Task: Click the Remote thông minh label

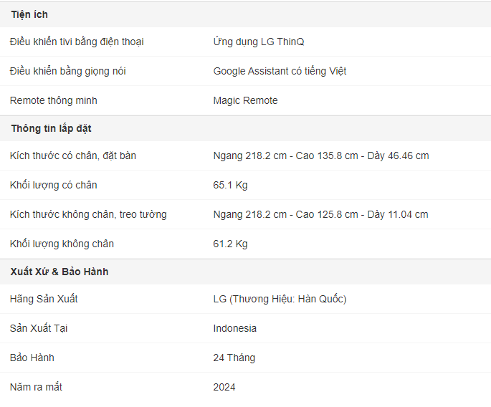Action: tap(54, 100)
